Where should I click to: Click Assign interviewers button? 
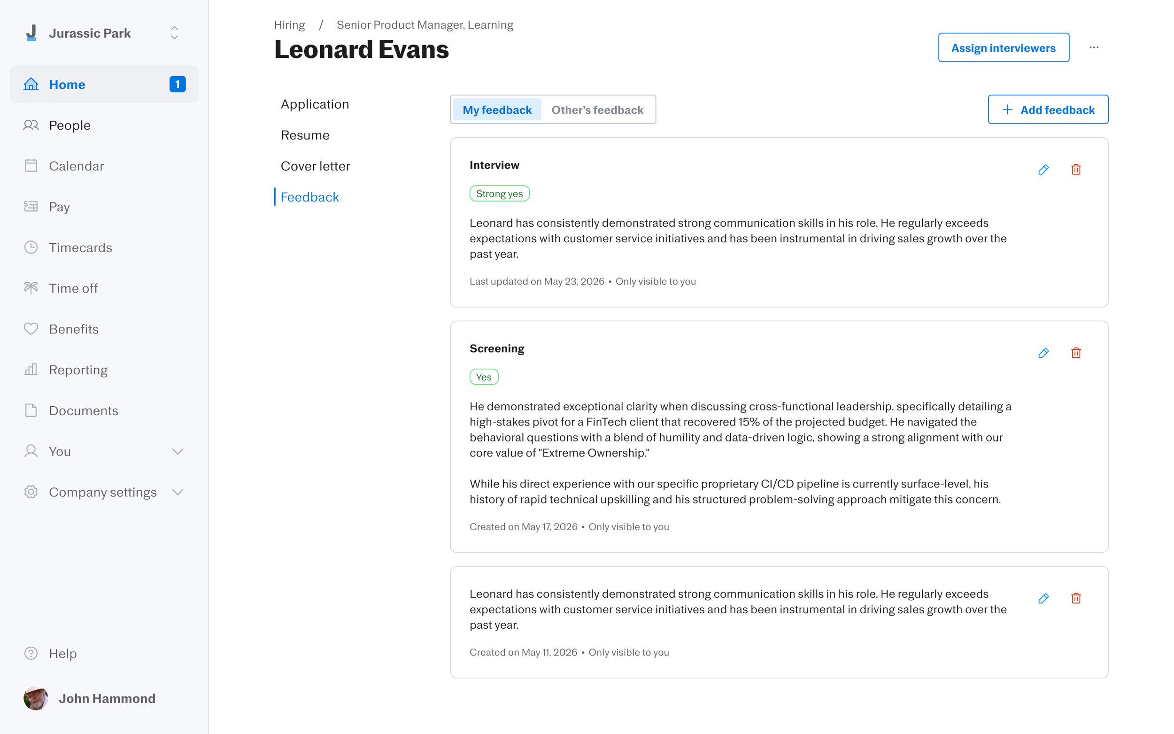[x=1003, y=47]
